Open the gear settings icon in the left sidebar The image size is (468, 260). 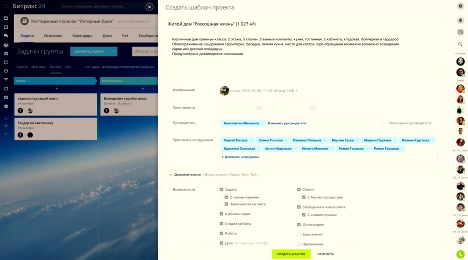pos(6,126)
